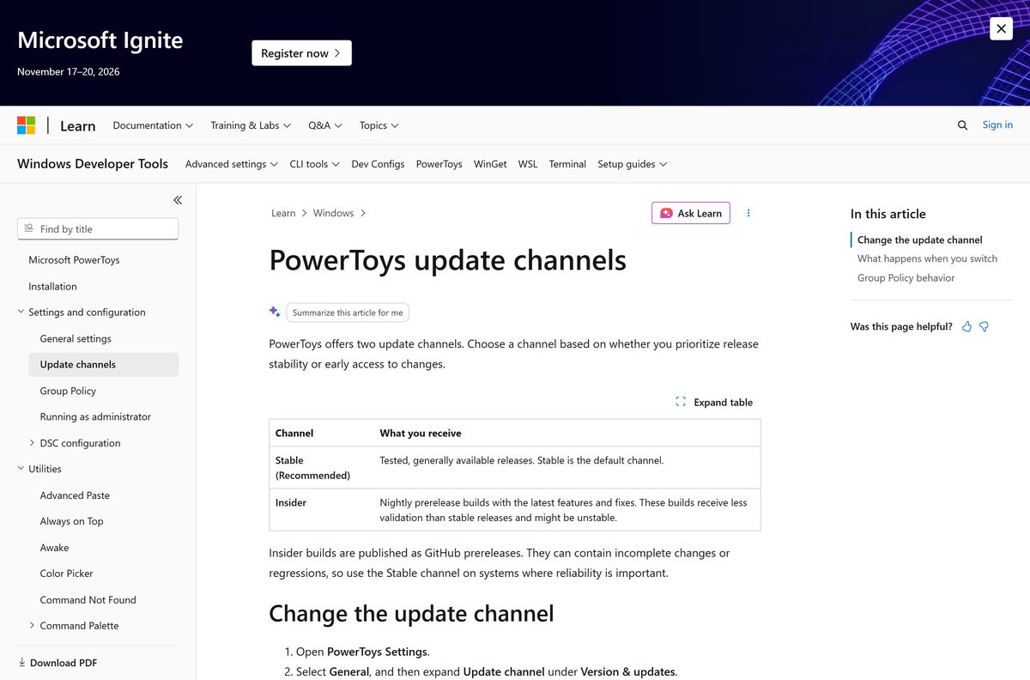The height and width of the screenshot is (680, 1030).
Task: Click Download PDF
Action: pos(58,663)
